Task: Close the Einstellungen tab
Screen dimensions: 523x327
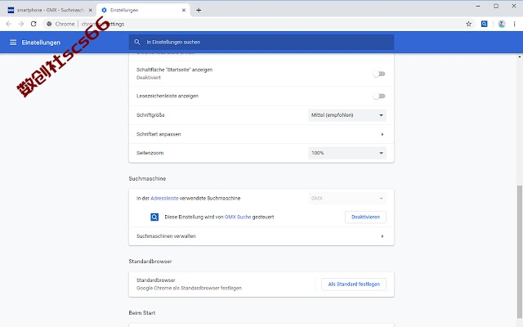Action: click(x=184, y=10)
